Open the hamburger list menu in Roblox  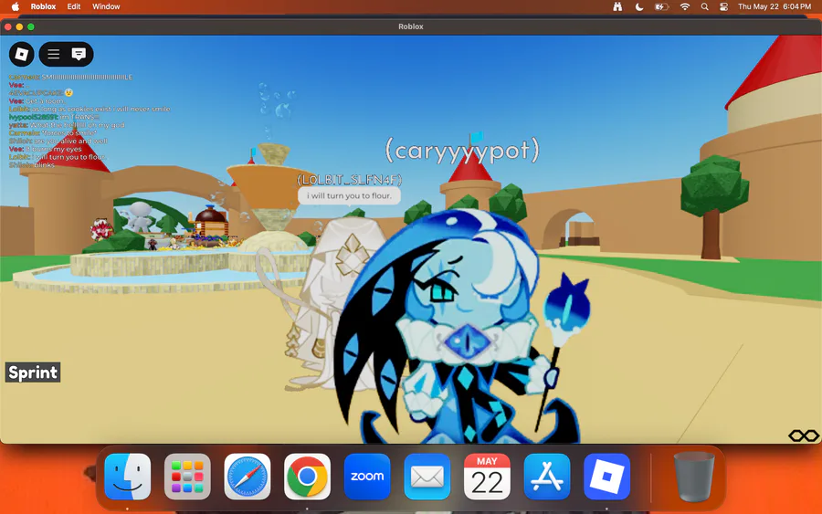pyautogui.click(x=54, y=54)
